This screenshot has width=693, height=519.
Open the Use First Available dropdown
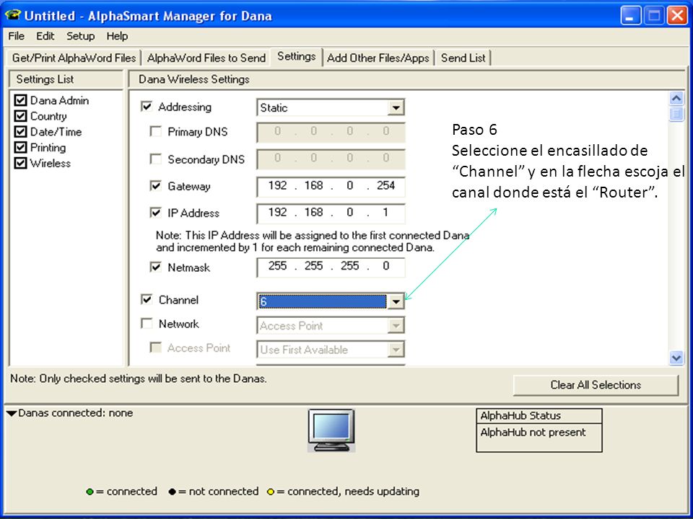pos(396,350)
